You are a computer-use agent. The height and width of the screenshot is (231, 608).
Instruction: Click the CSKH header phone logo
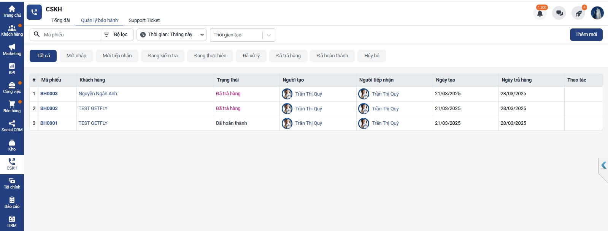(x=34, y=12)
